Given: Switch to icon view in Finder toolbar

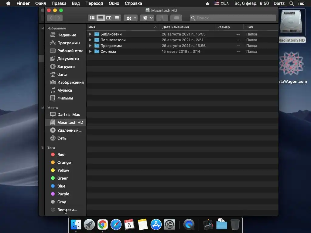Looking at the screenshot, I should point(92,18).
